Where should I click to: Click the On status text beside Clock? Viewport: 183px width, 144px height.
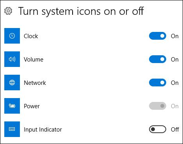coord(175,36)
